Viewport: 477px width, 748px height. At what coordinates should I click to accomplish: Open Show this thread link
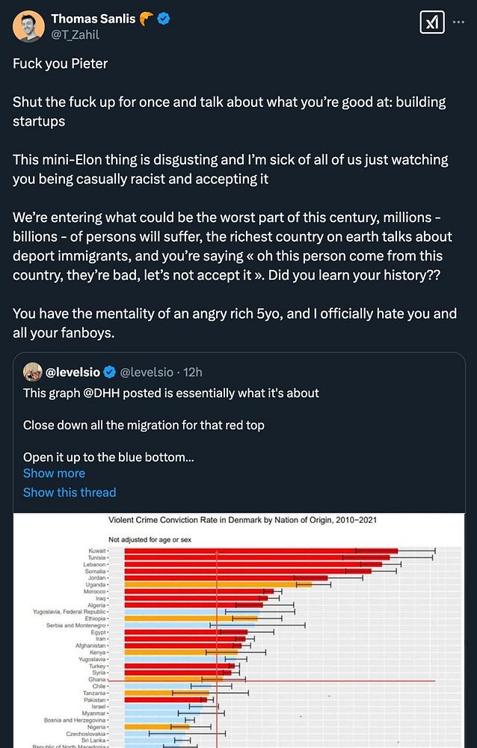pyautogui.click(x=70, y=492)
